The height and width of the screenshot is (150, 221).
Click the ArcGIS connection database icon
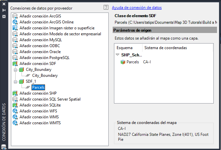15,16
